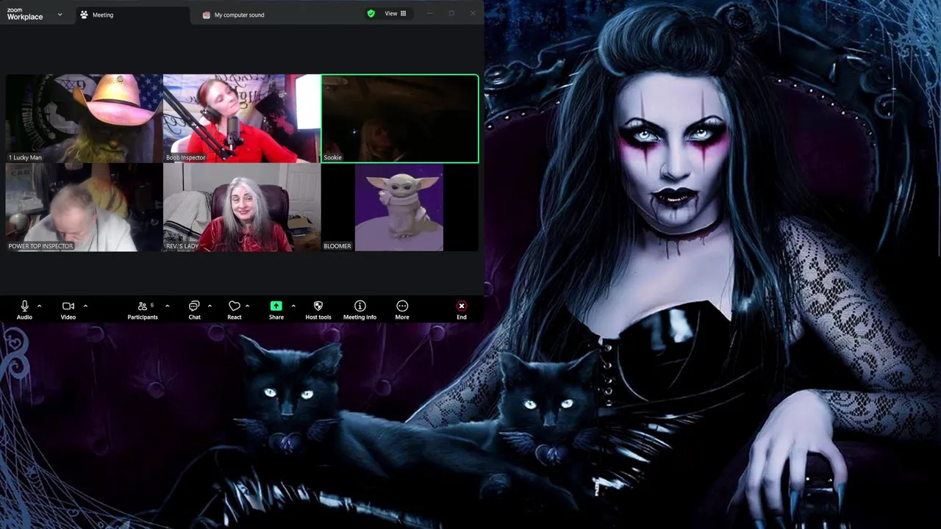Click the green Share screen icon
The image size is (941, 529).
click(x=276, y=306)
